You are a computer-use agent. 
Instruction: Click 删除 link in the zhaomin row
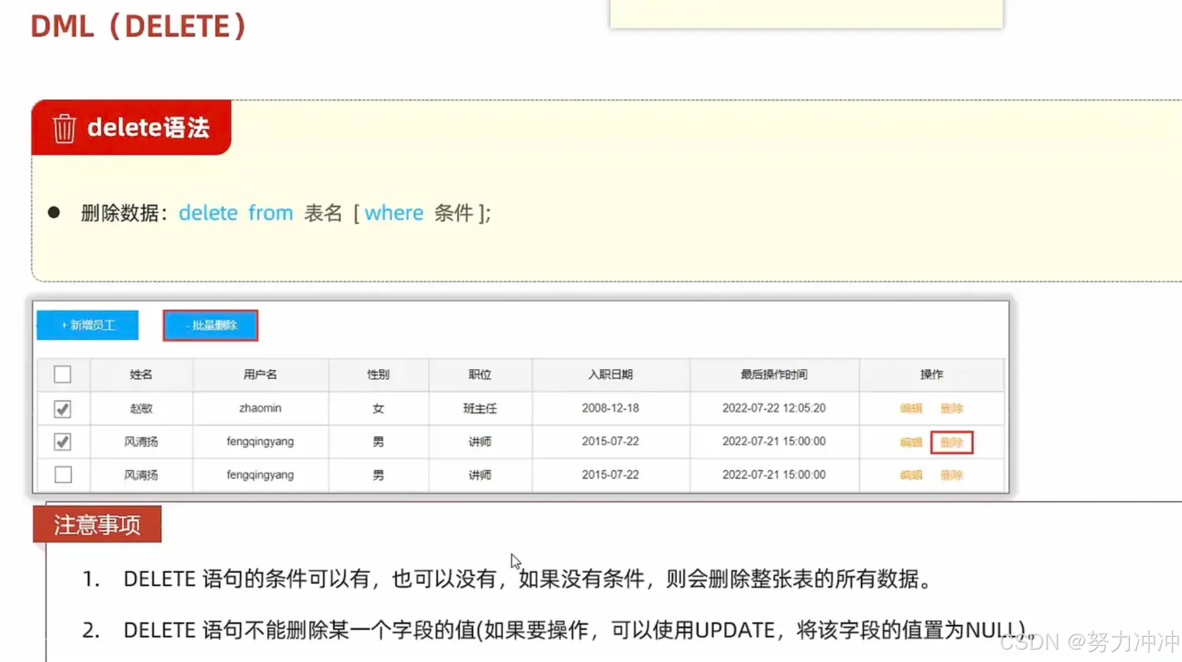tap(951, 408)
